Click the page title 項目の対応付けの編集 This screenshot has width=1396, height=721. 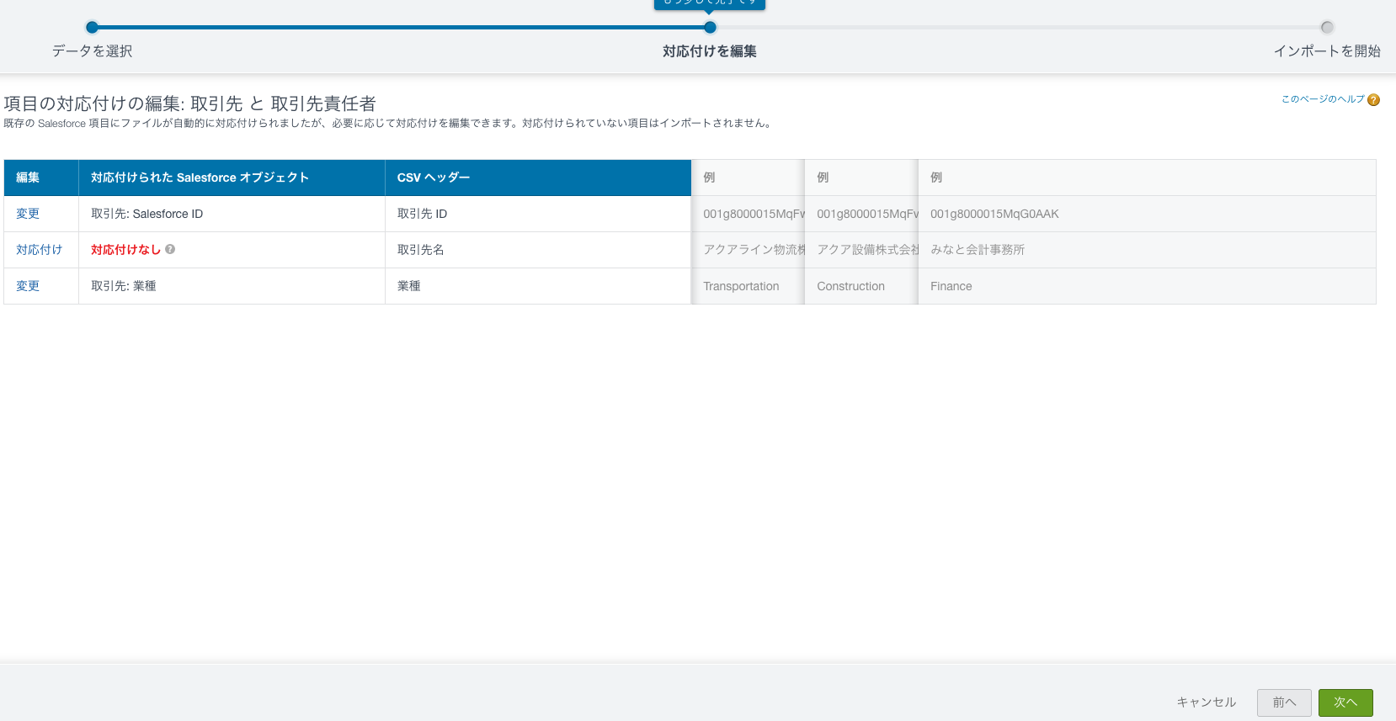pos(189,103)
